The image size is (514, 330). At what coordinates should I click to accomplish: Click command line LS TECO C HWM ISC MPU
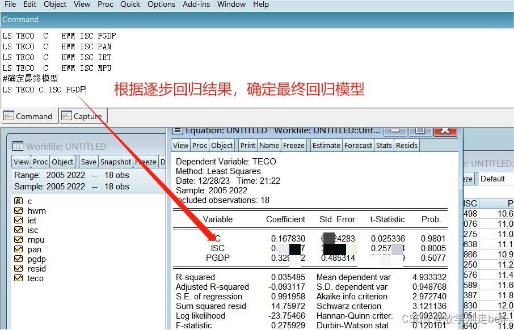pyautogui.click(x=57, y=68)
